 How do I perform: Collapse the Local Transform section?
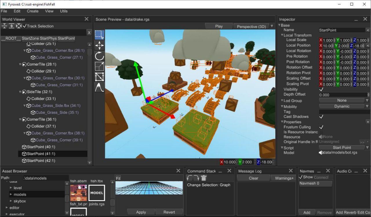pos(282,35)
